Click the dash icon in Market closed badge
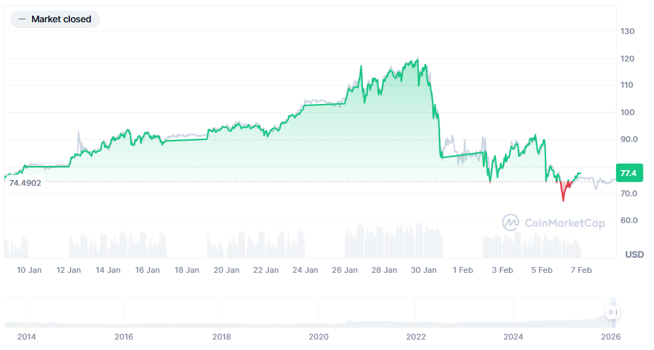Viewport: 654px width, 350px height. [x=22, y=20]
